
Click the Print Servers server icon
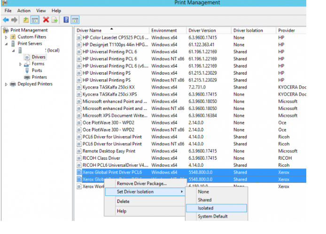13,44
